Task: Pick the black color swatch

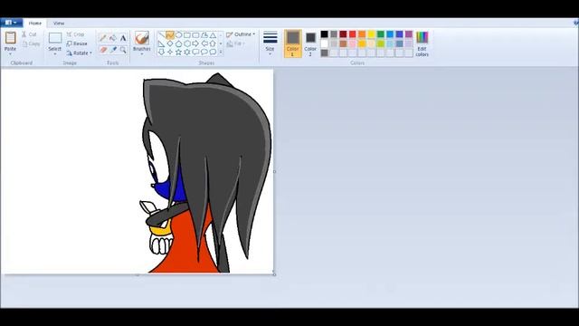Action: [x=324, y=34]
